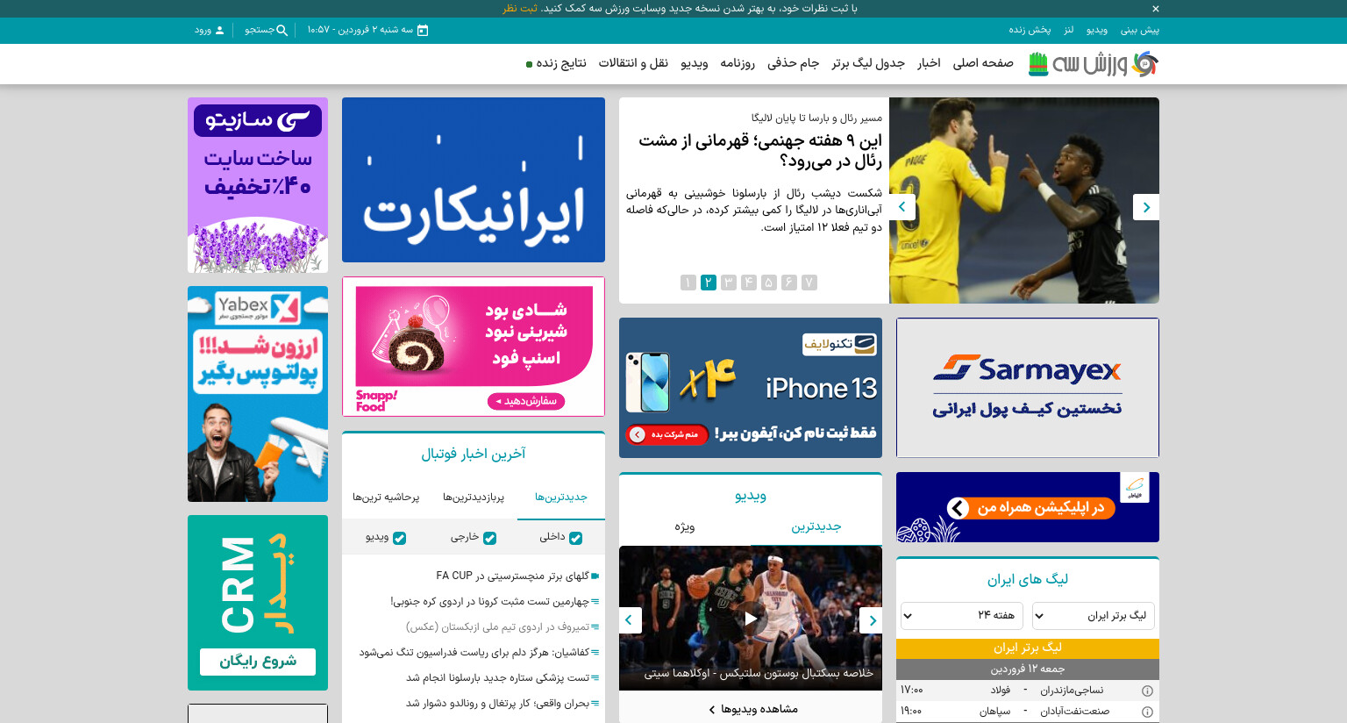Click the لیگ برتر ایران yellow header

1028,648
